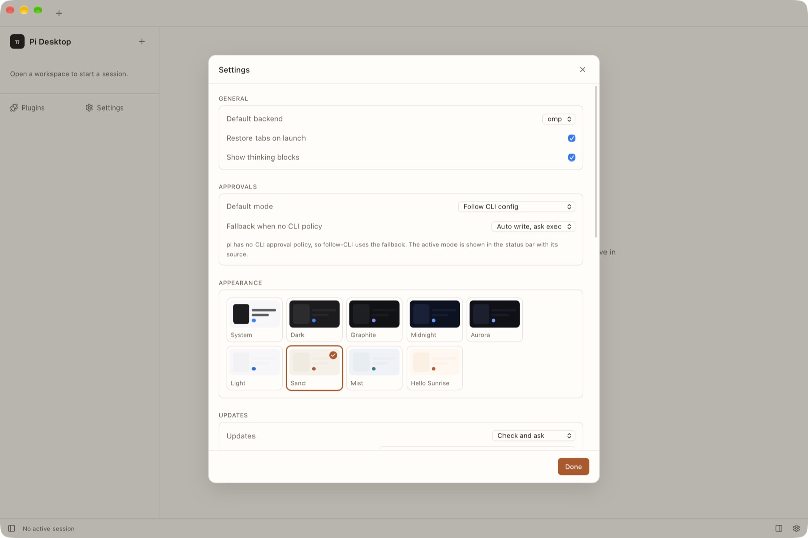Select the Sand theme card
This screenshot has height=538, width=808.
(315, 368)
